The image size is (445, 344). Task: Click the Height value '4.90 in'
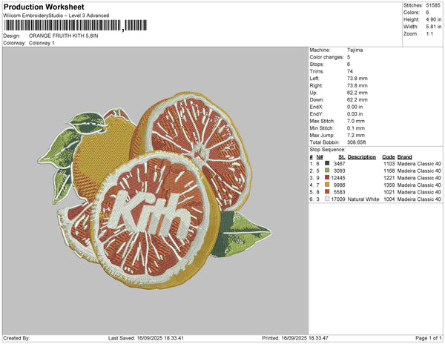(434, 19)
